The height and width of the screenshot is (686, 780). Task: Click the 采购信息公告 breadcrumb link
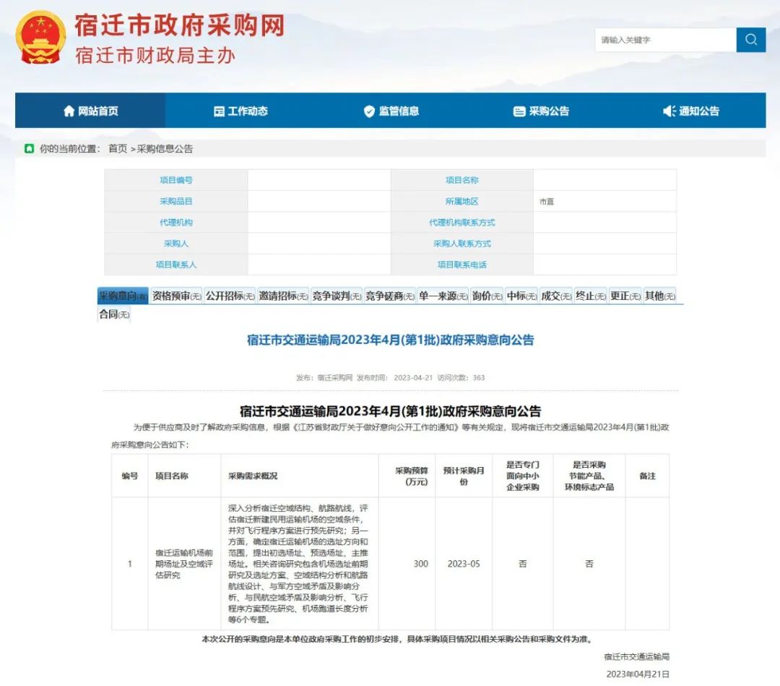(x=165, y=149)
